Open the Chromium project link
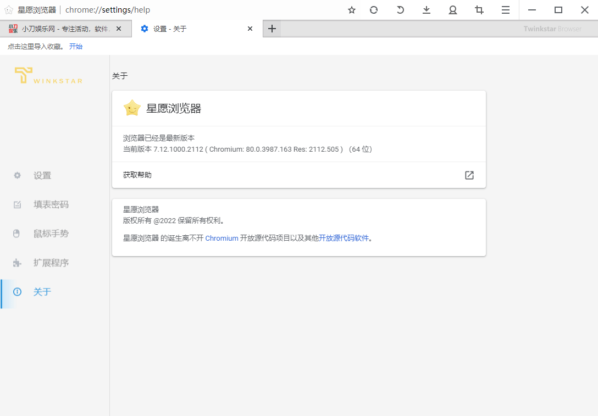Image resolution: width=598 pixels, height=416 pixels. [x=222, y=238]
